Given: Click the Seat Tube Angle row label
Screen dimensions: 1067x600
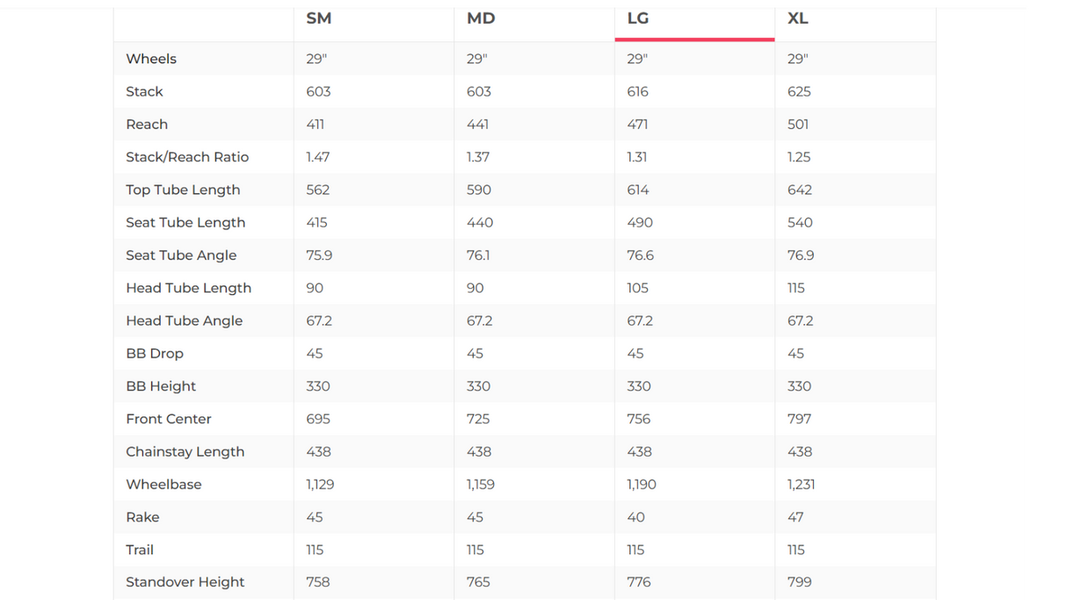Looking at the screenshot, I should (x=181, y=256).
